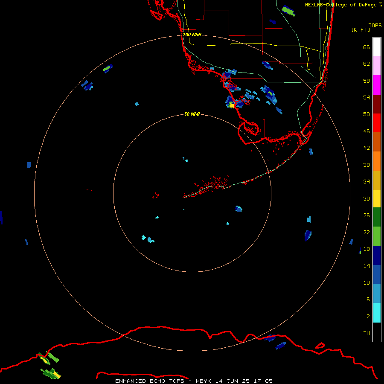Pick the magenta swatch on color bar
This screenshot has width=384, height=384.
377,85
